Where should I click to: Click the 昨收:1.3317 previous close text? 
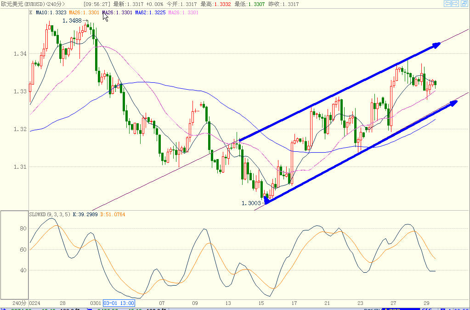[x=283, y=4]
